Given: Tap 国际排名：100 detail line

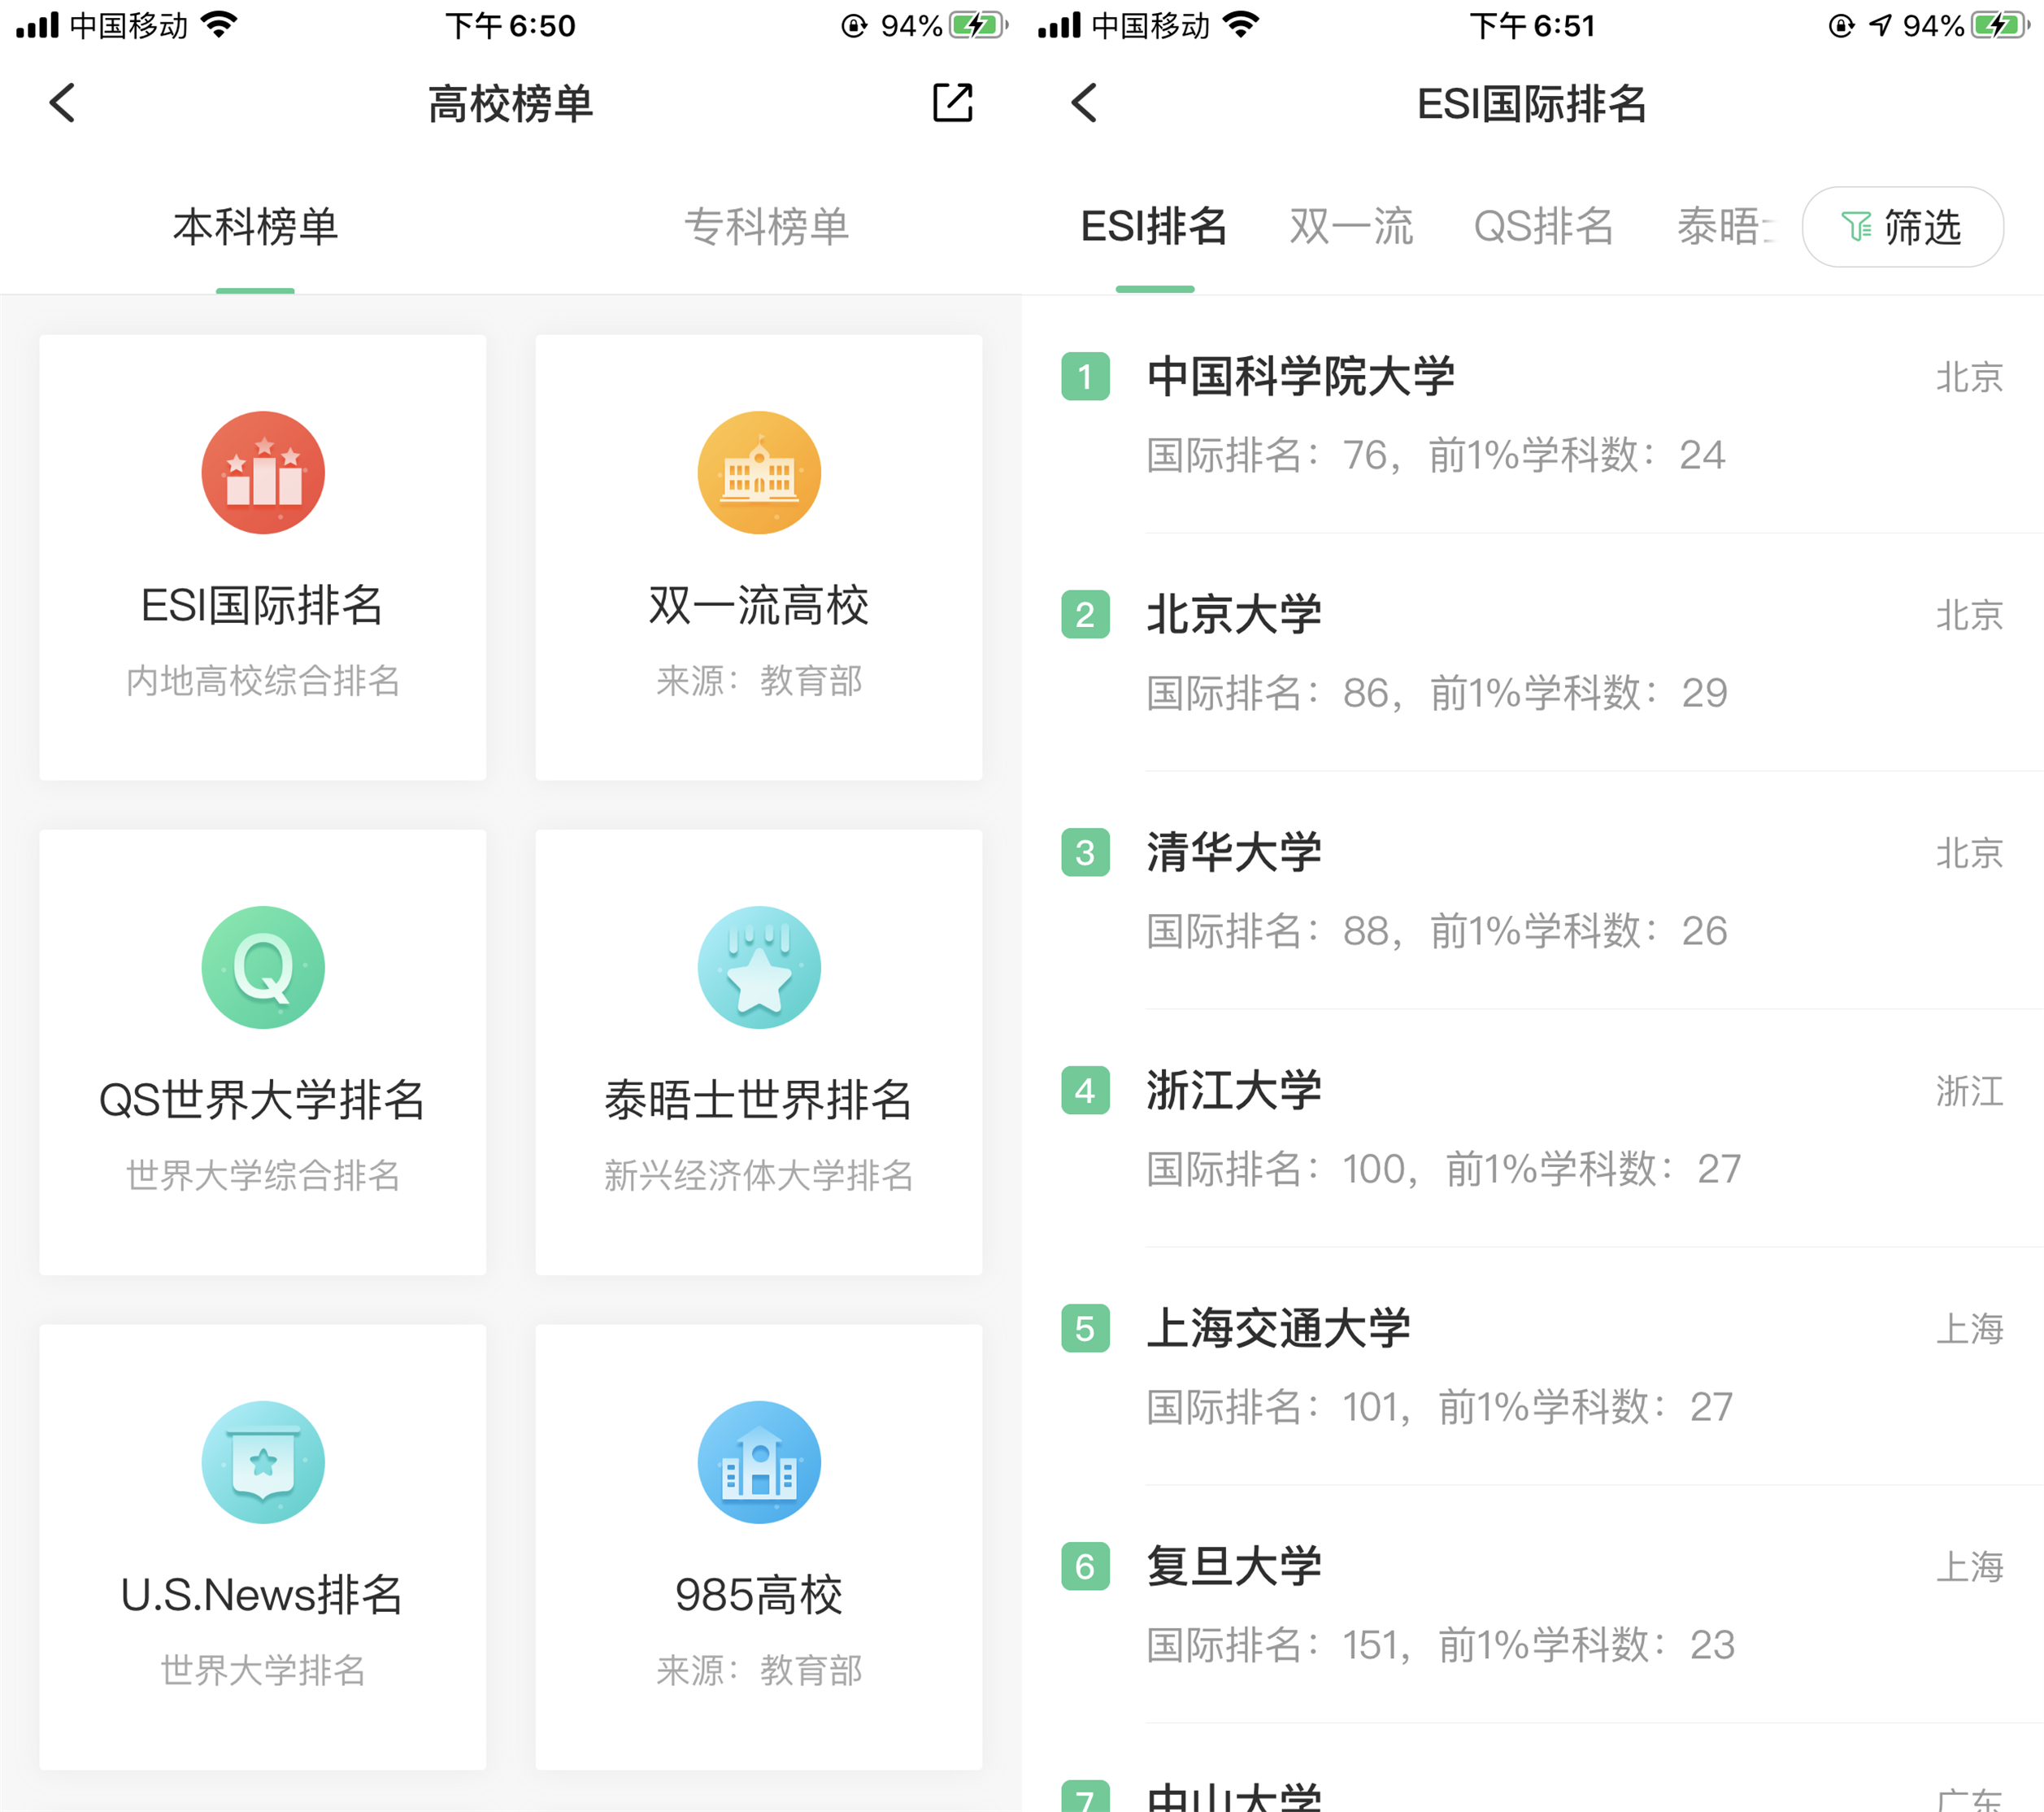Looking at the screenshot, I should point(1444,1170).
